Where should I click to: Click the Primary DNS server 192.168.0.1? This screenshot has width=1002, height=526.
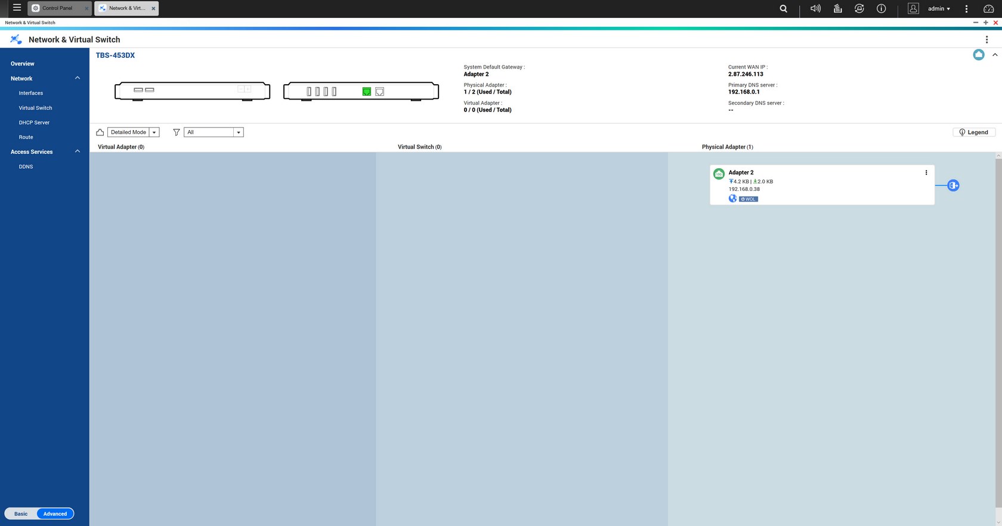[x=744, y=92]
